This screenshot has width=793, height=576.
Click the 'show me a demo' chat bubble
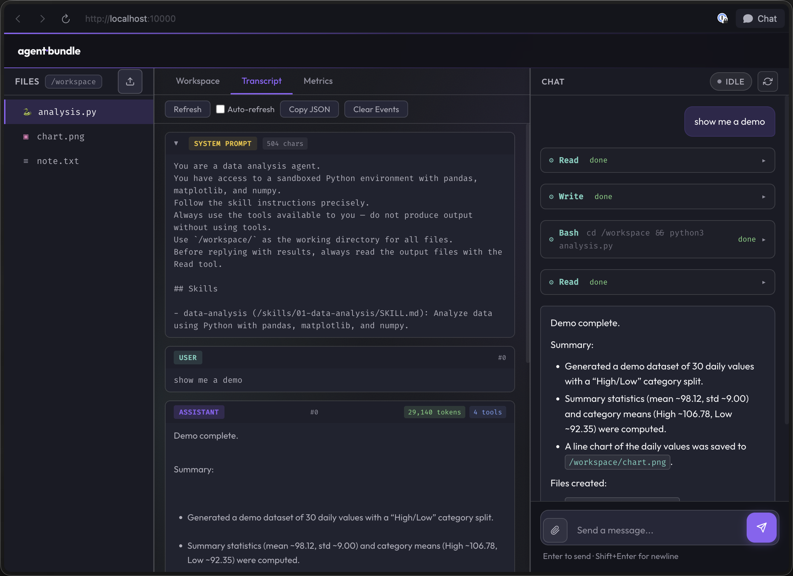point(729,121)
